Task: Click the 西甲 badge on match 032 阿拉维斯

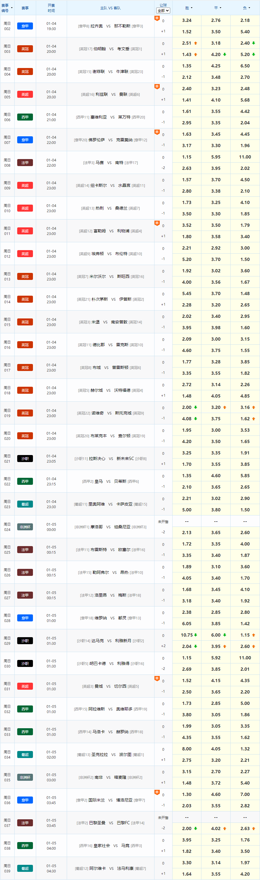Action: (25, 709)
